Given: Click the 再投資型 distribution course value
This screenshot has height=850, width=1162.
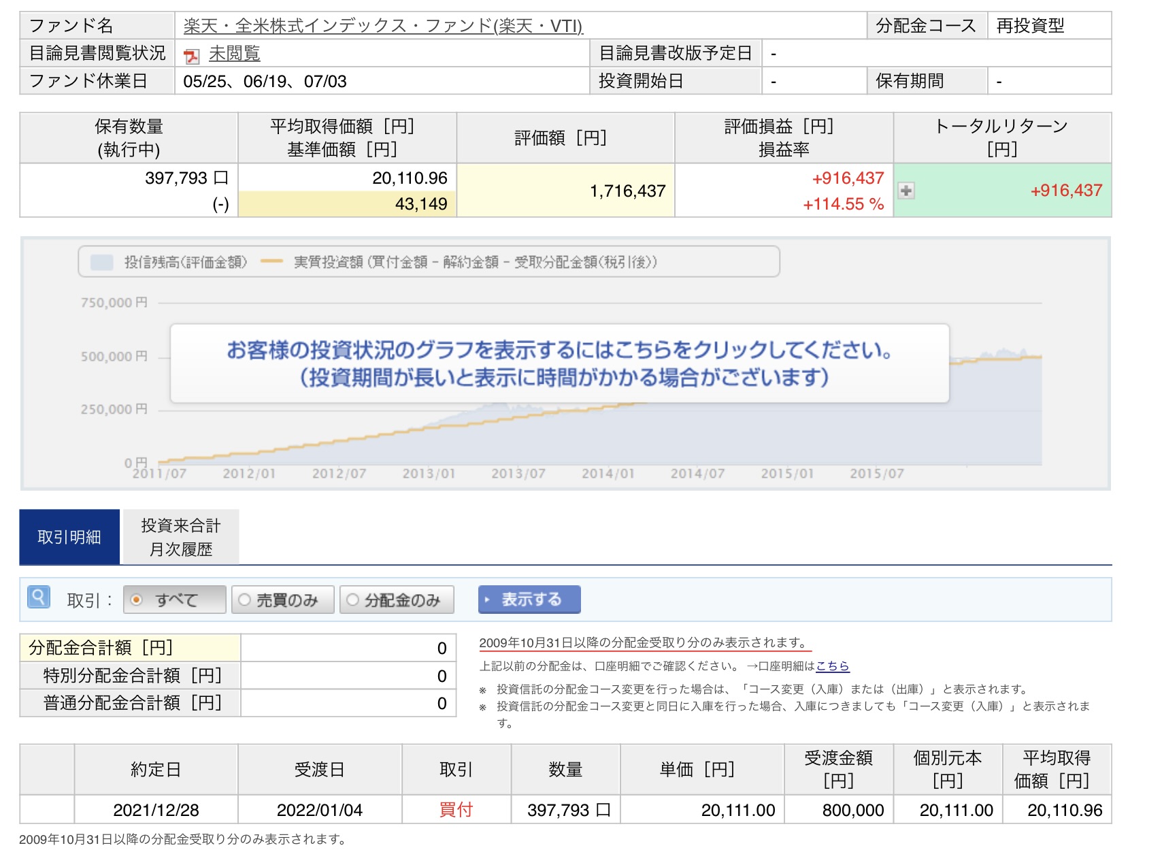Looking at the screenshot, I should pyautogui.click(x=1030, y=26).
